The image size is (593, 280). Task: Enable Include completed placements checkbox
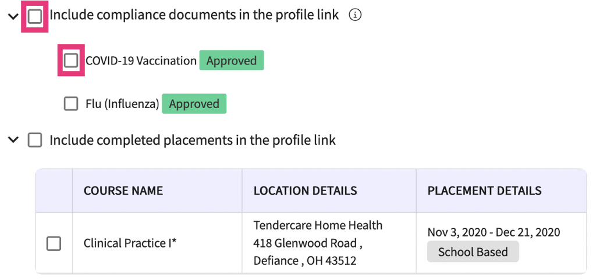pos(35,140)
